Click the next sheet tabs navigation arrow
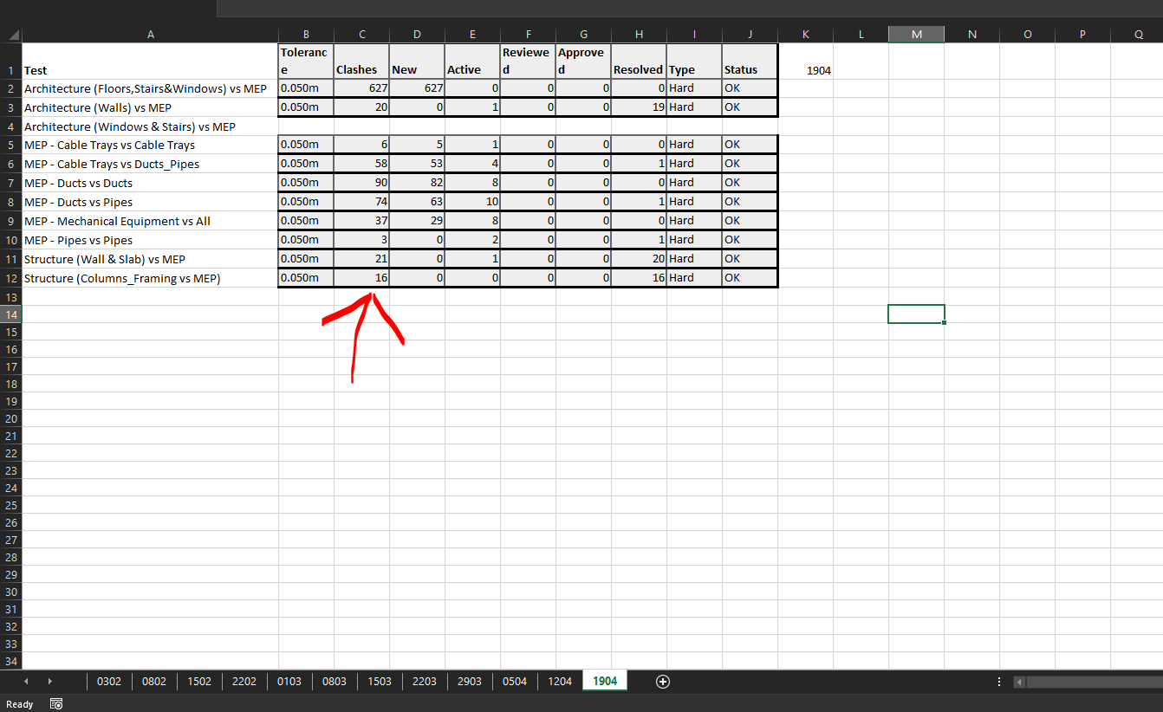The height and width of the screenshot is (712, 1163). tap(50, 682)
